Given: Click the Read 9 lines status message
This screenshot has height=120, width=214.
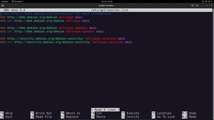Looking at the screenshot, I should tap(105, 110).
